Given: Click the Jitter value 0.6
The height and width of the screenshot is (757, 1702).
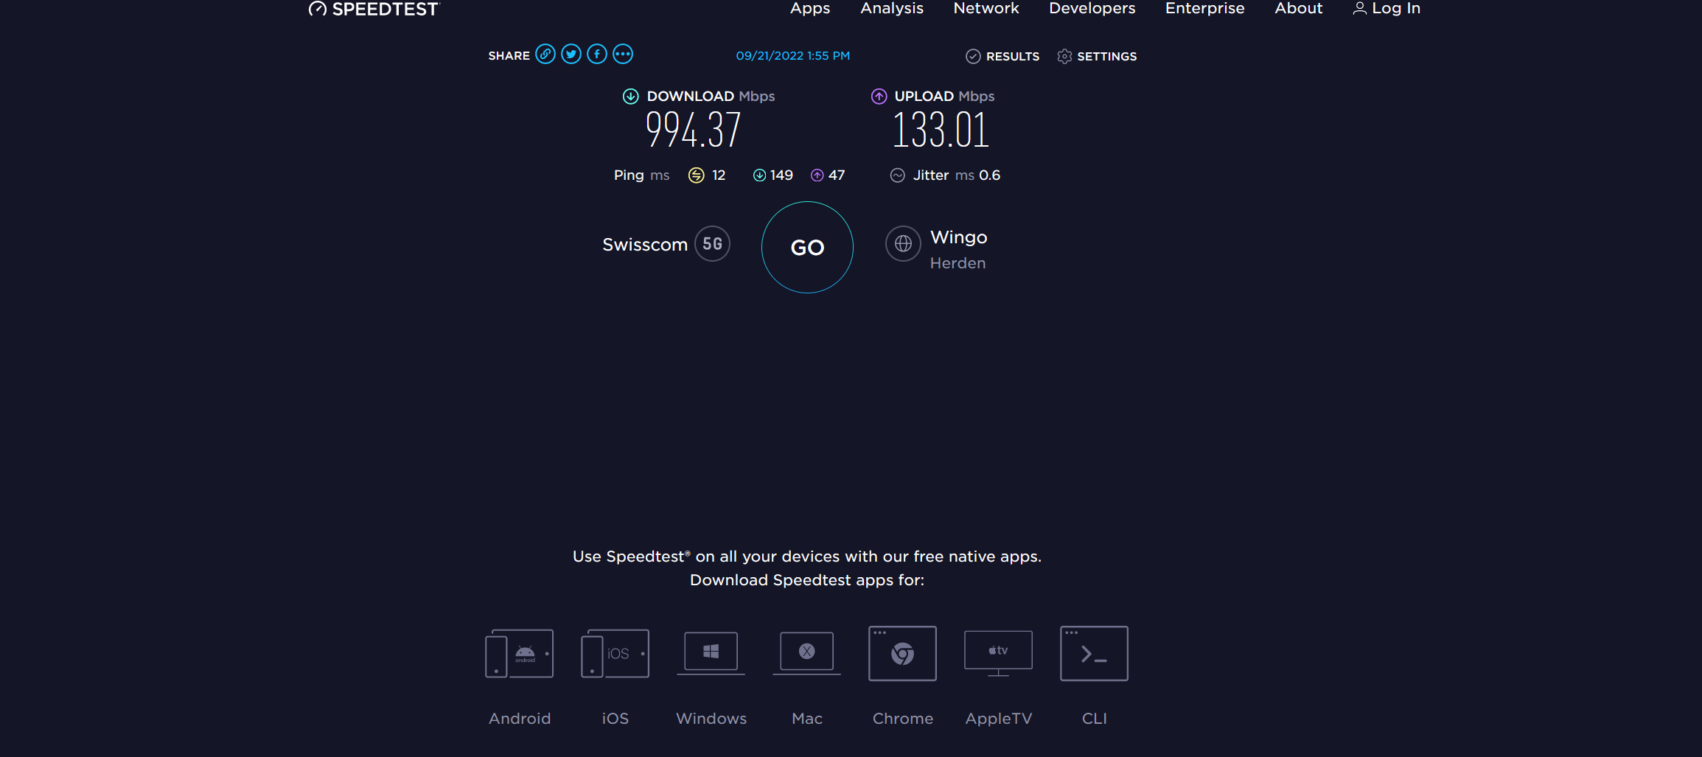Looking at the screenshot, I should pos(989,175).
